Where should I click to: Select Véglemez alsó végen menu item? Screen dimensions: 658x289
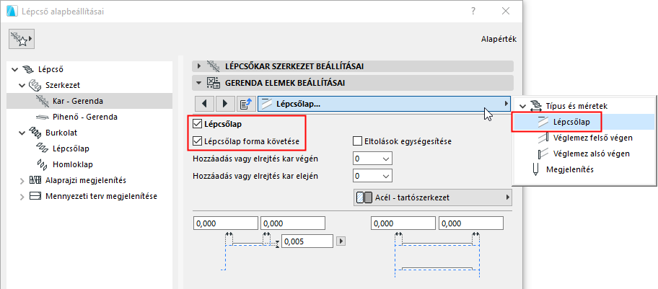tap(592, 154)
